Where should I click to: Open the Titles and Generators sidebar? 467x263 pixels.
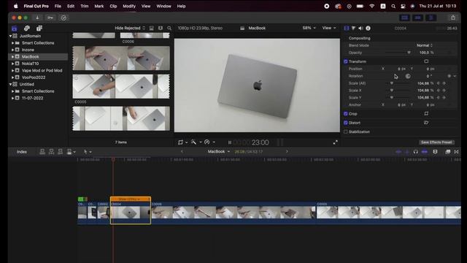coord(39,28)
